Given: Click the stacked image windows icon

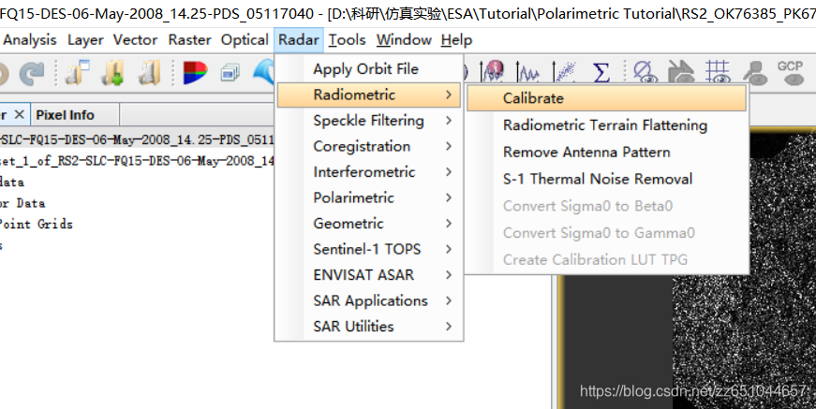Looking at the screenshot, I should [x=230, y=72].
